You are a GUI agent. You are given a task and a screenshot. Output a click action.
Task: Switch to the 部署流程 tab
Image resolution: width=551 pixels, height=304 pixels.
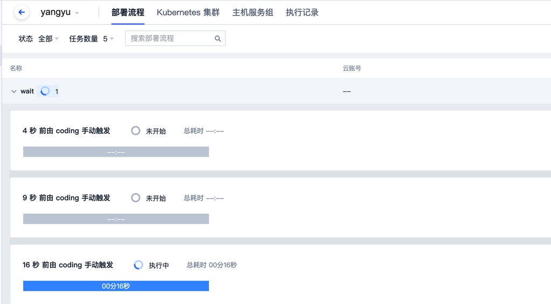(x=128, y=12)
